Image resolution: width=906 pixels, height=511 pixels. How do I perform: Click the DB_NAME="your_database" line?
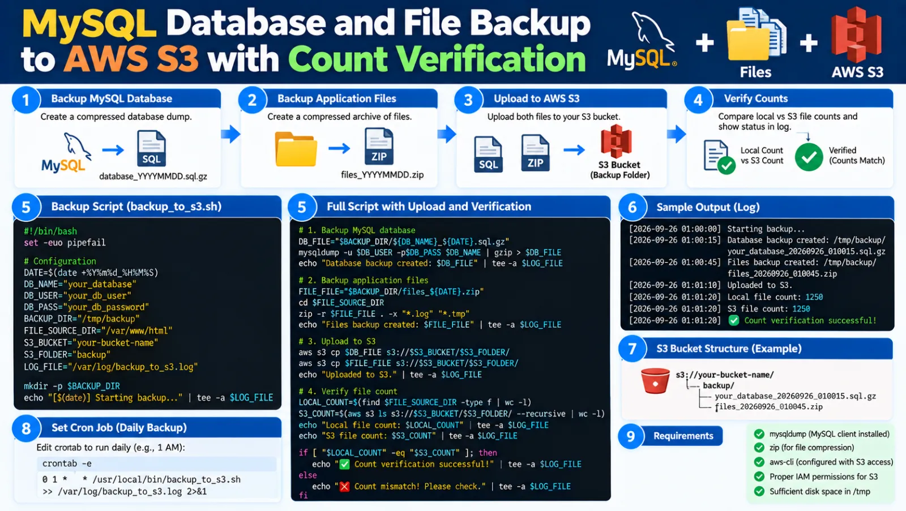pyautogui.click(x=80, y=284)
